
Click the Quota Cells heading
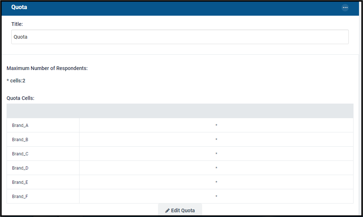(x=20, y=98)
